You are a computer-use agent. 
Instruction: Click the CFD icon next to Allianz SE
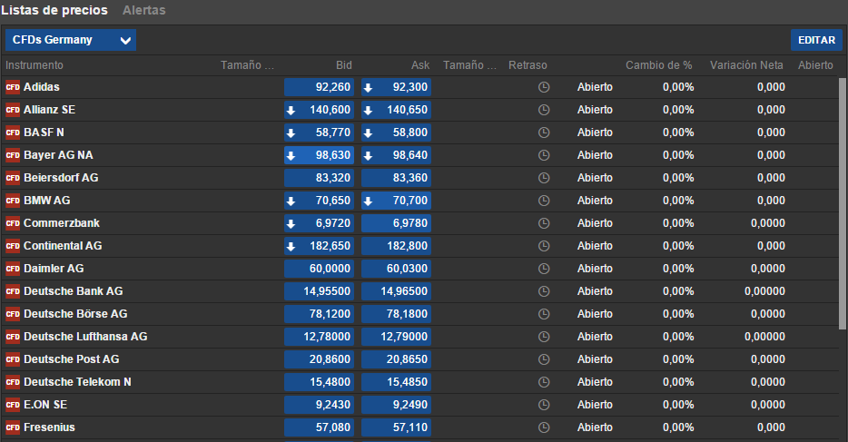[13, 110]
